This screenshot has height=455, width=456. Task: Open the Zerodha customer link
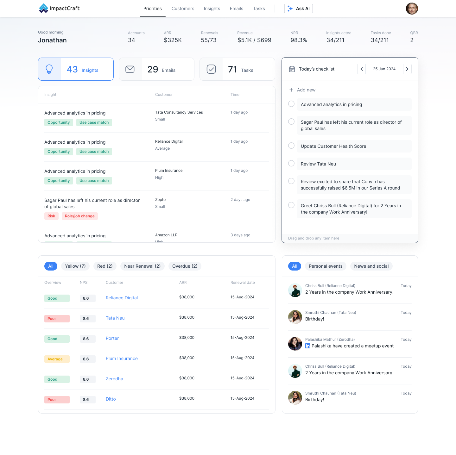(114, 379)
